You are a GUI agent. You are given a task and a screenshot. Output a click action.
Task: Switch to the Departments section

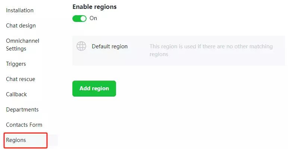coord(22,110)
